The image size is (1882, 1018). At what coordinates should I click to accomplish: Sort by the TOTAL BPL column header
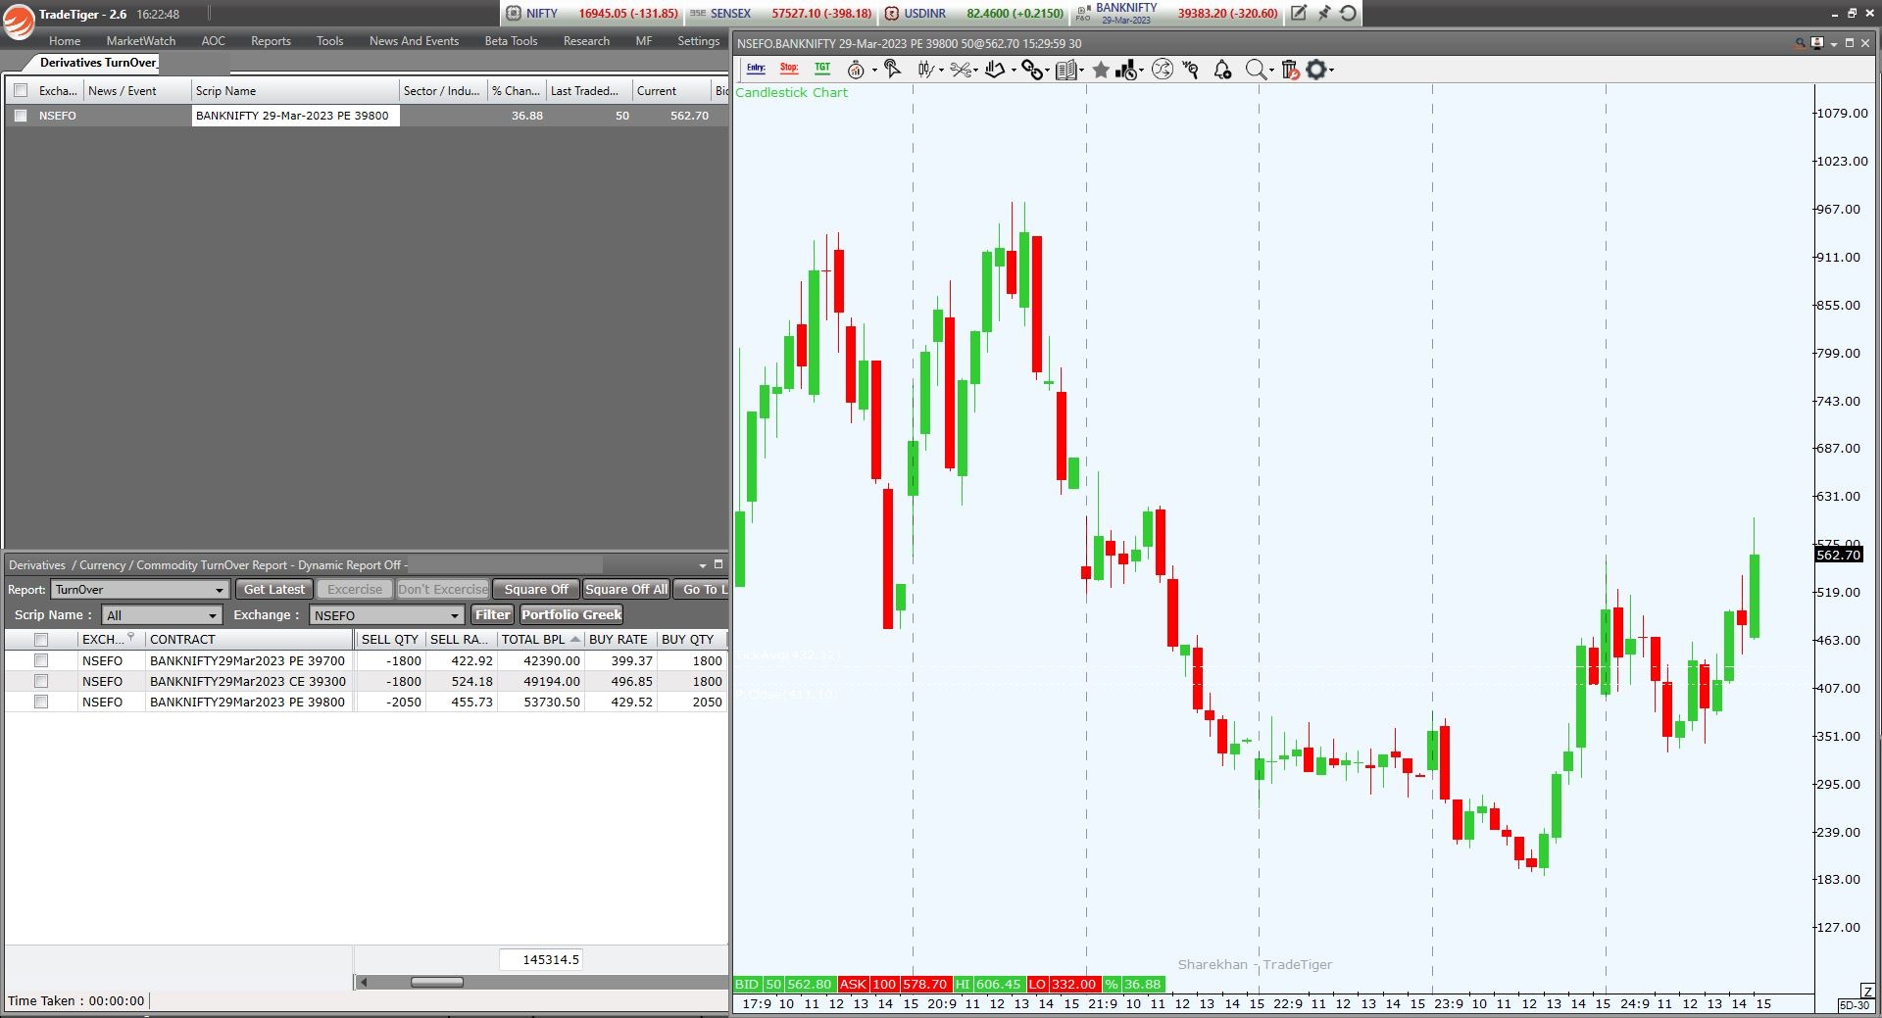pyautogui.click(x=540, y=639)
